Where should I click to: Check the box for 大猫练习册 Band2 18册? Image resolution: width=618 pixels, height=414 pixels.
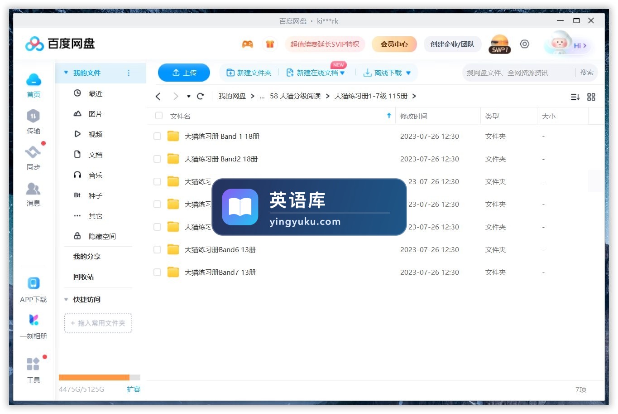(157, 159)
